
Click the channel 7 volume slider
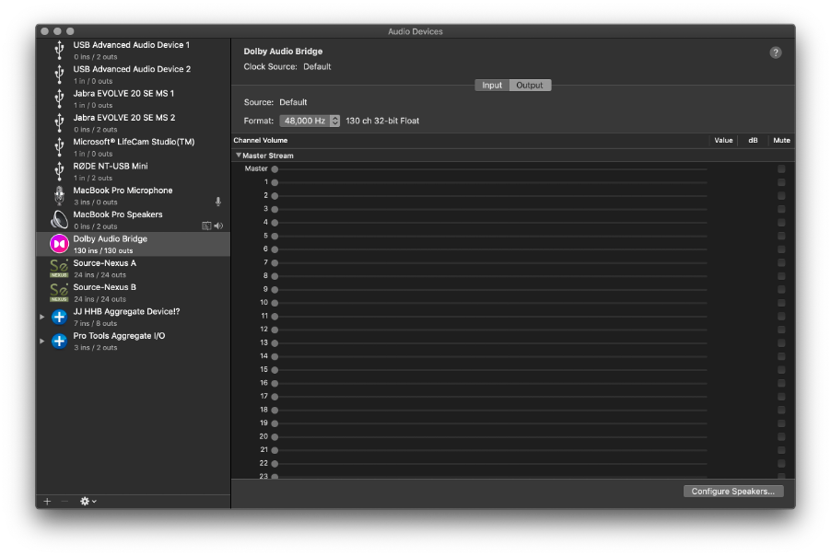[x=490, y=262]
